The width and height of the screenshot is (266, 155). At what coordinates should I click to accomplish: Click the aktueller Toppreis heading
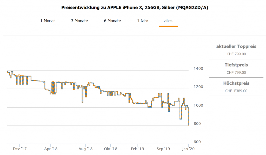(x=236, y=47)
